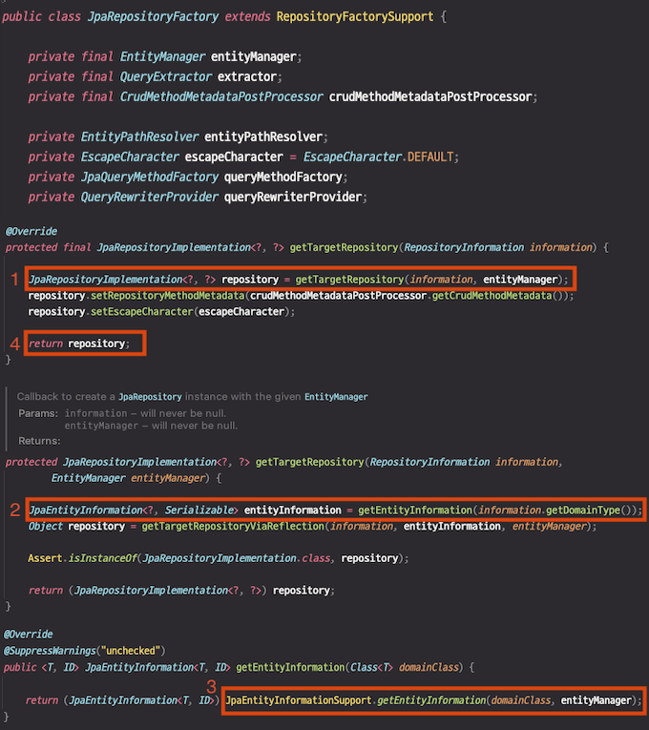Click the Assert class name
The height and width of the screenshot is (730, 649).
click(x=45, y=558)
